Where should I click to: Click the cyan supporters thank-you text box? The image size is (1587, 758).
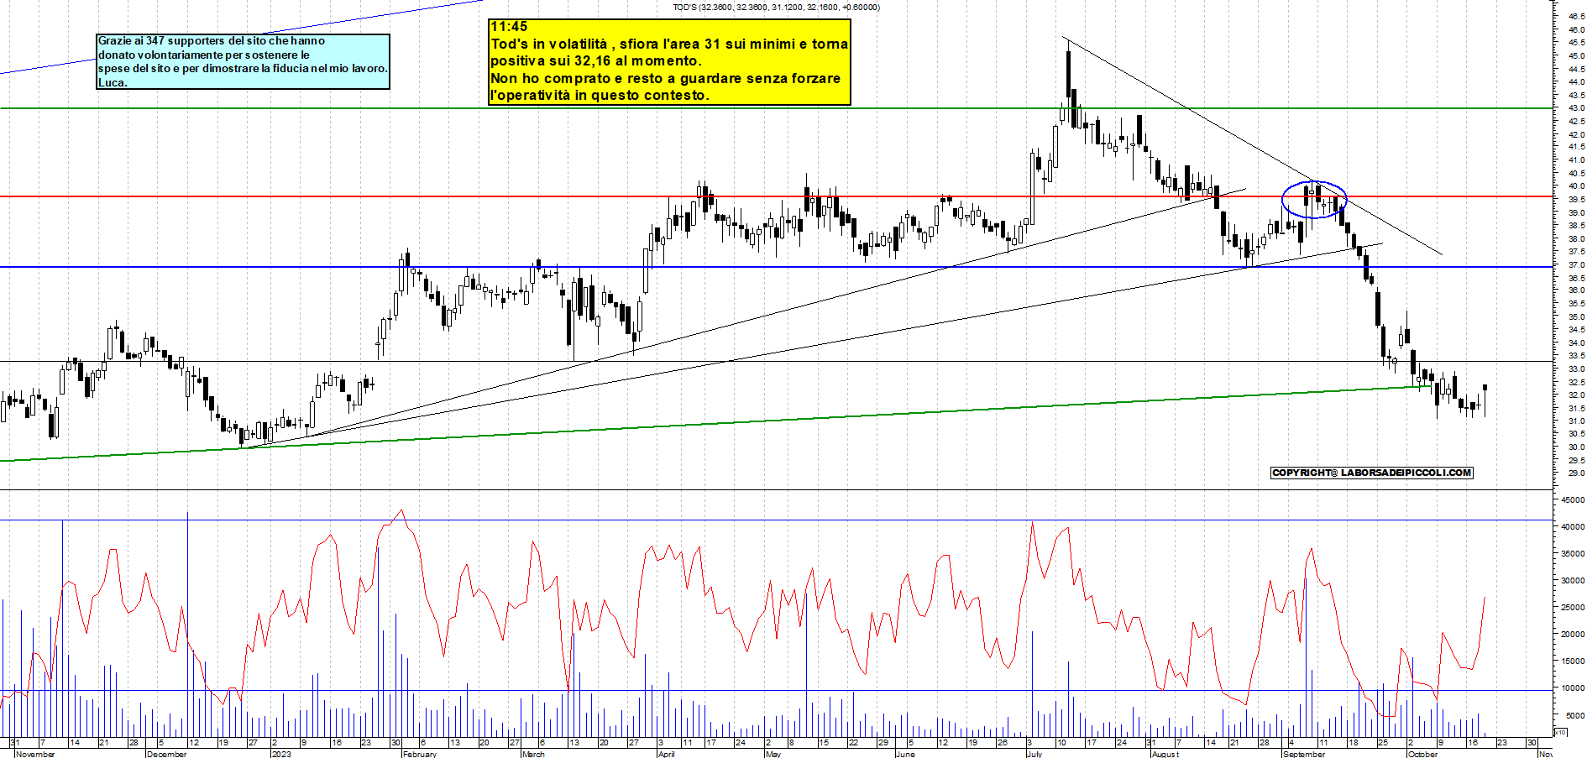244,61
